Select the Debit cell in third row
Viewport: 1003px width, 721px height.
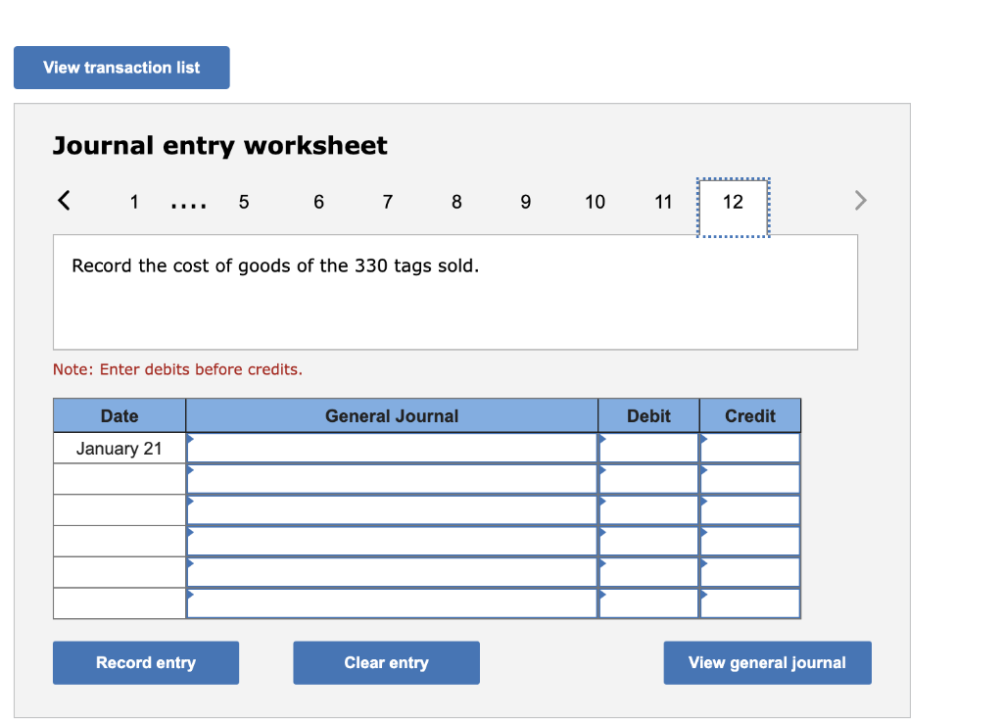[648, 509]
